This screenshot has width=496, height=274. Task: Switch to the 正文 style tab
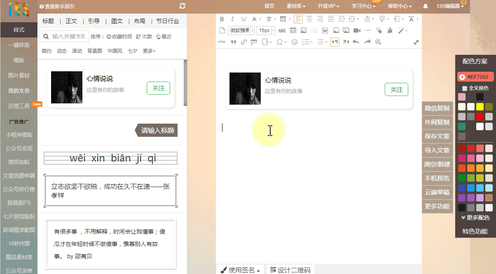pyautogui.click(x=71, y=21)
